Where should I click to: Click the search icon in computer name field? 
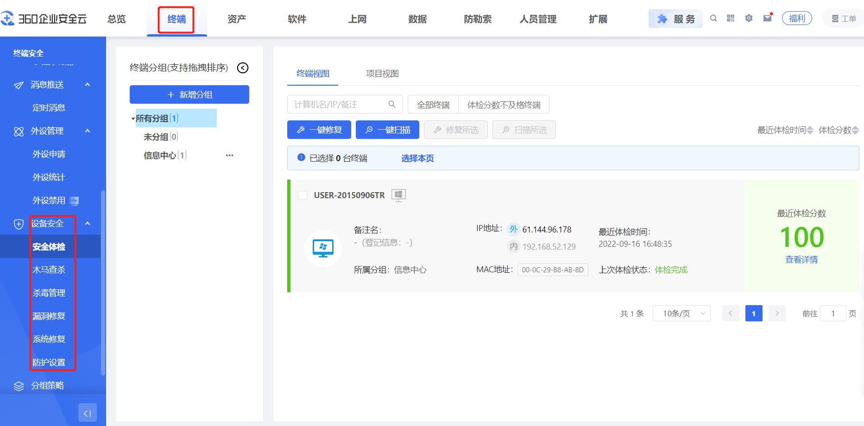392,104
